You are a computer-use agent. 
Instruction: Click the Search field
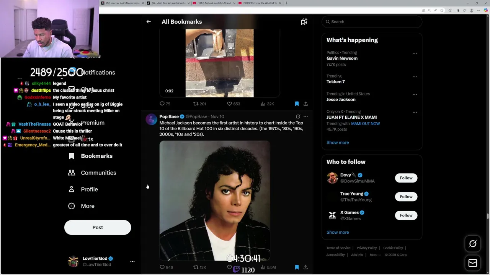point(372,22)
